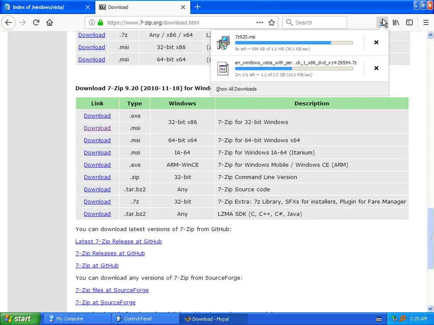Image resolution: width=434 pixels, height=325 pixels.
Task: Close the 'Index of /windows/vista/' tab
Action: (x=87, y=7)
